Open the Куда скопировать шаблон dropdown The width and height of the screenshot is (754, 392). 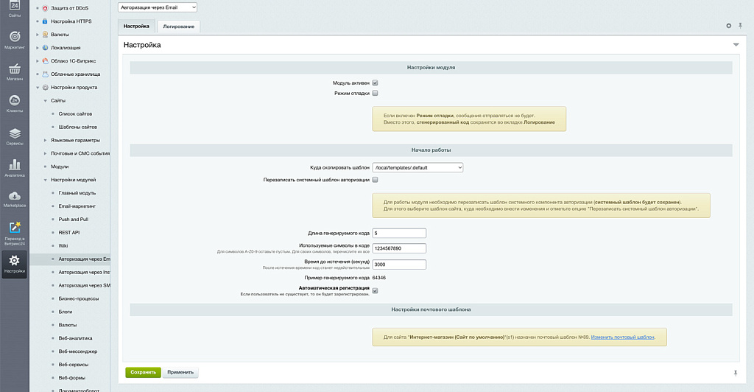point(417,168)
